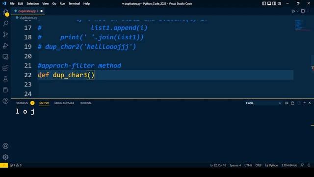Open the notebook-like activity bar icon
Image resolution: width=314 pixels, height=177 pixels.
[5, 89]
